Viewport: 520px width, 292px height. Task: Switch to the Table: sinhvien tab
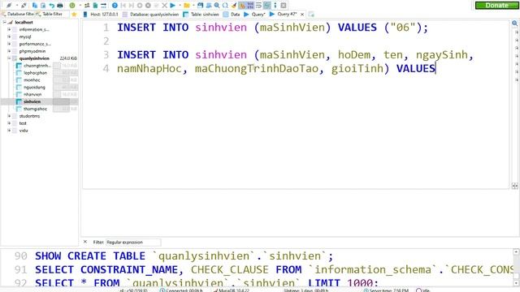[x=201, y=15]
